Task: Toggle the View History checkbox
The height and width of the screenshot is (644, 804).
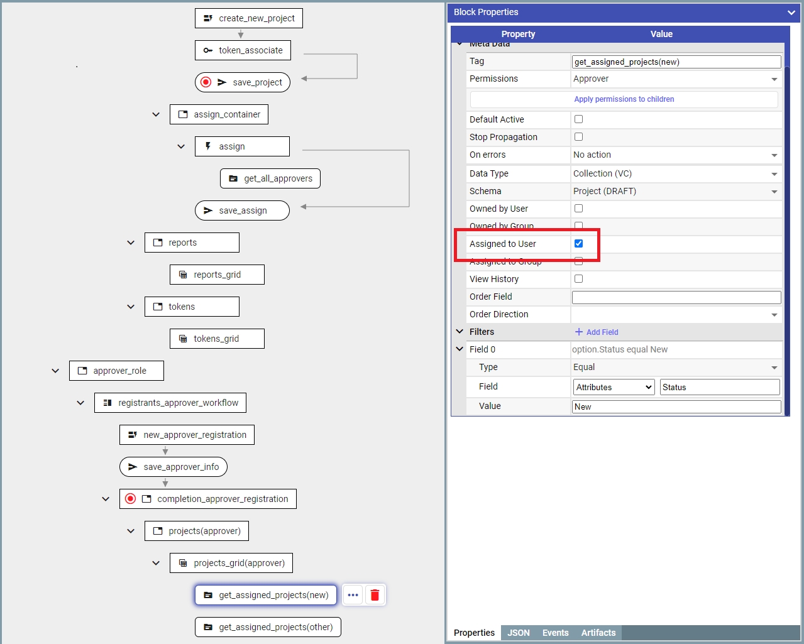Action: click(578, 279)
